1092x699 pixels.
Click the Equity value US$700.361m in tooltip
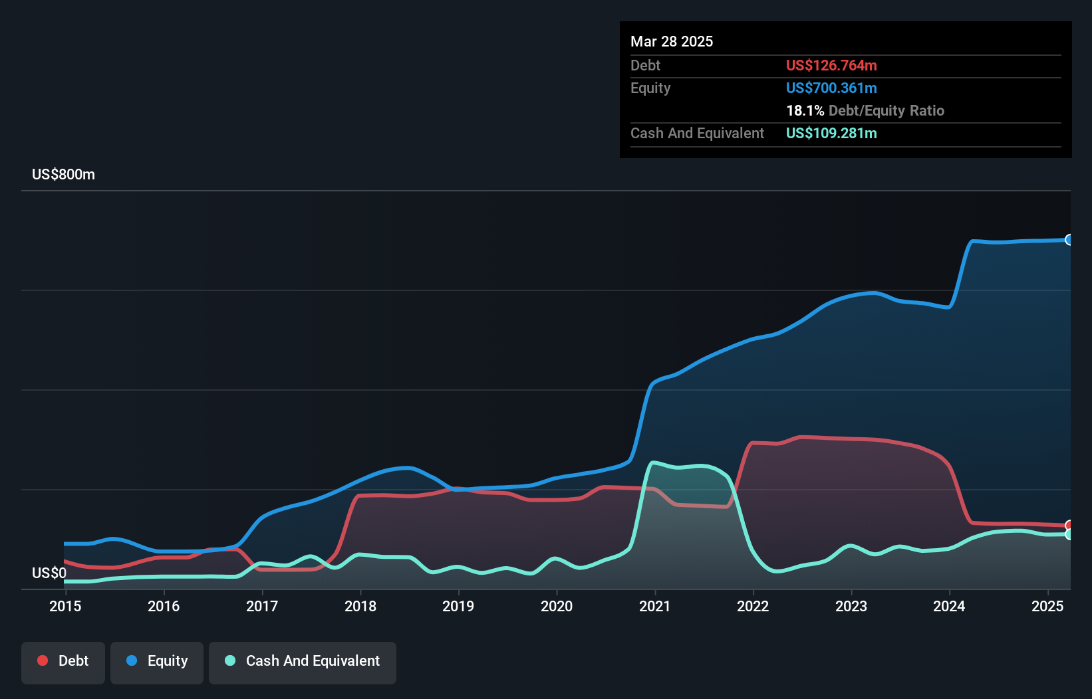coord(831,88)
